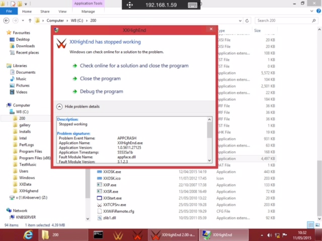The width and height of the screenshot is (322, 241).
Task: Expand the ribbon chevron
Action: [312, 11]
